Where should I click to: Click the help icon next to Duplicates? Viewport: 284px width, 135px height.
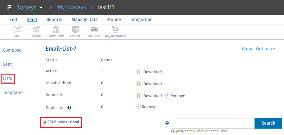tap(69, 108)
